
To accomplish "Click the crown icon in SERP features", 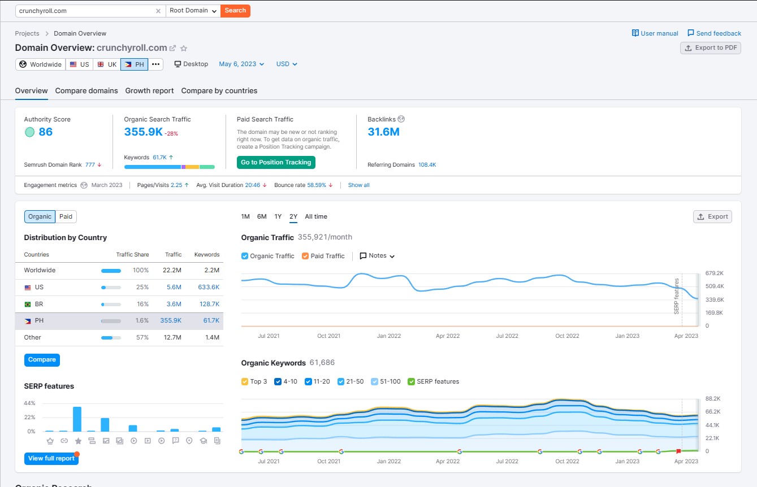I will tap(50, 441).
